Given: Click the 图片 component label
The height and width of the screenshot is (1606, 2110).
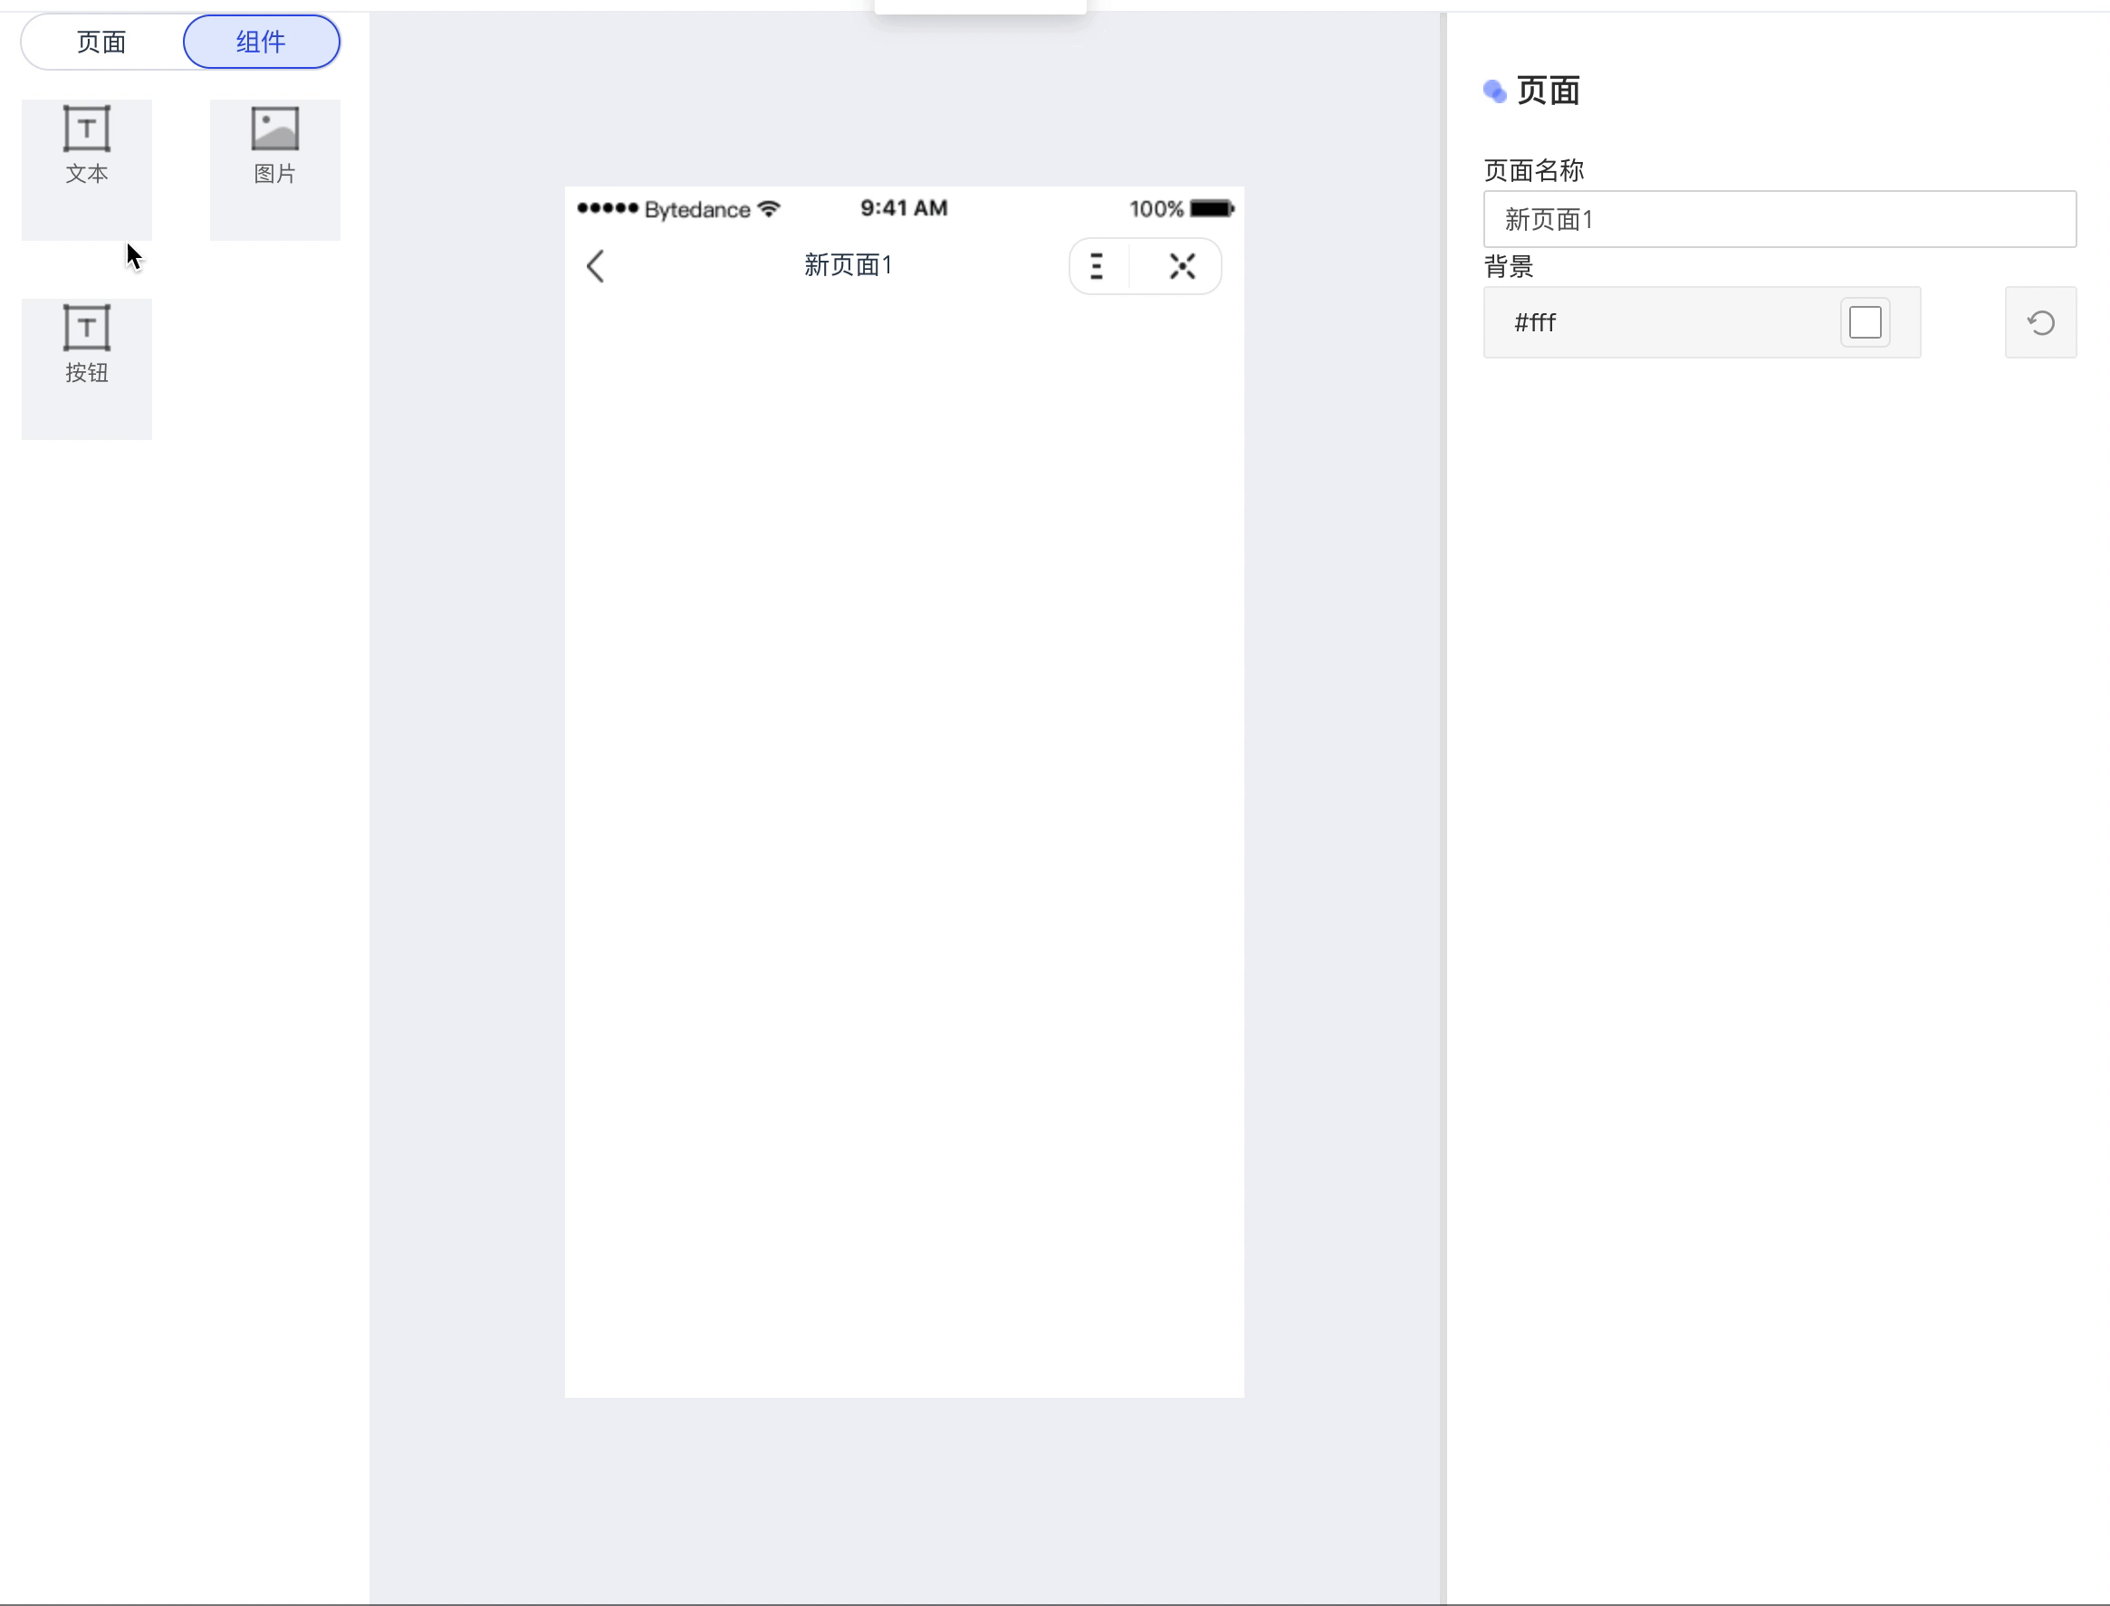Looking at the screenshot, I should click(274, 174).
